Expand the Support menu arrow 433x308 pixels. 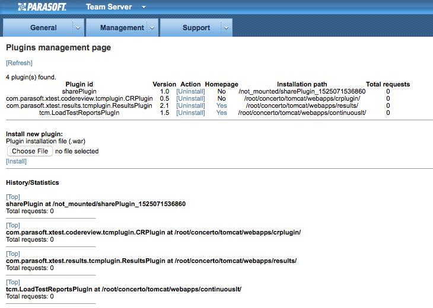226,28
